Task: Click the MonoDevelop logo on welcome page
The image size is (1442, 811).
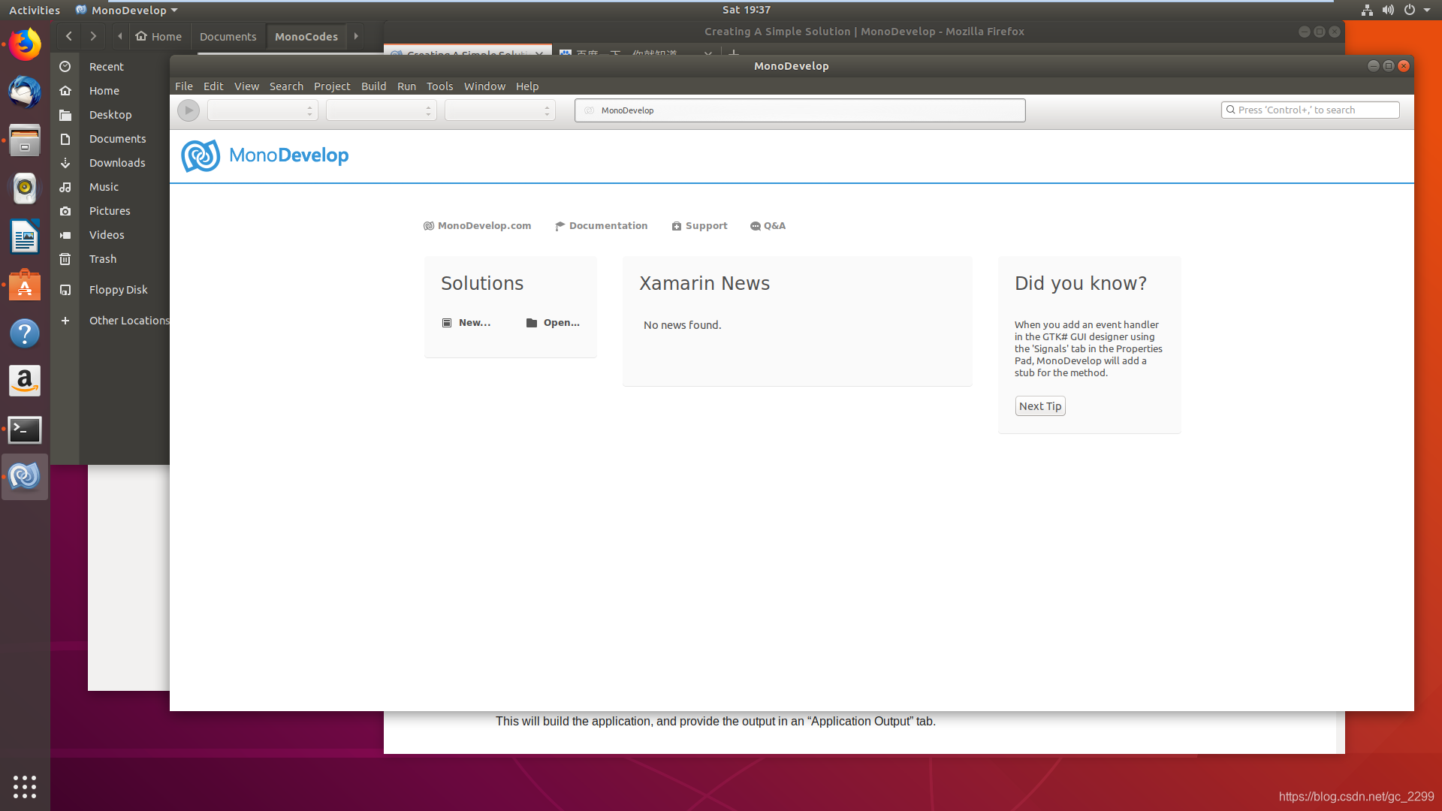Action: [201, 156]
